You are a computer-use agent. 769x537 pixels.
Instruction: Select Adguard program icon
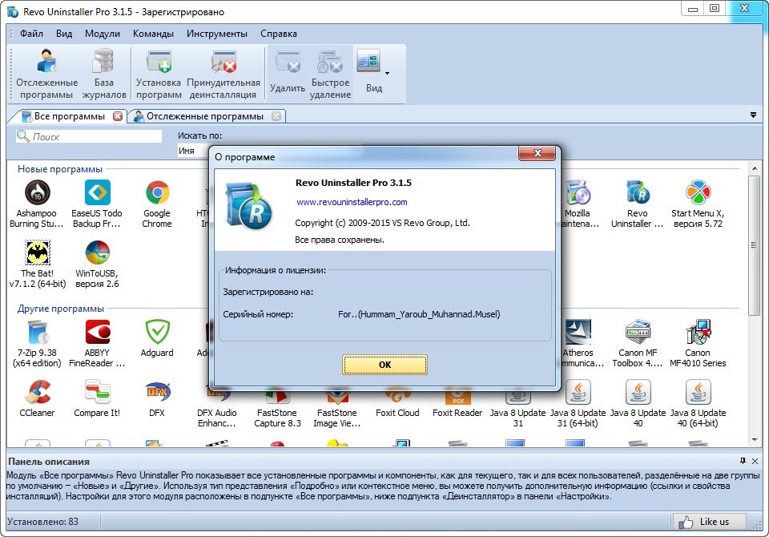tap(157, 332)
